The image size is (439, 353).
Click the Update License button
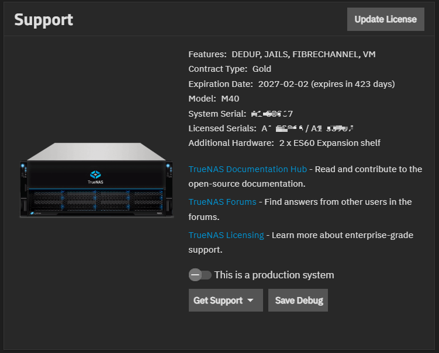385,19
